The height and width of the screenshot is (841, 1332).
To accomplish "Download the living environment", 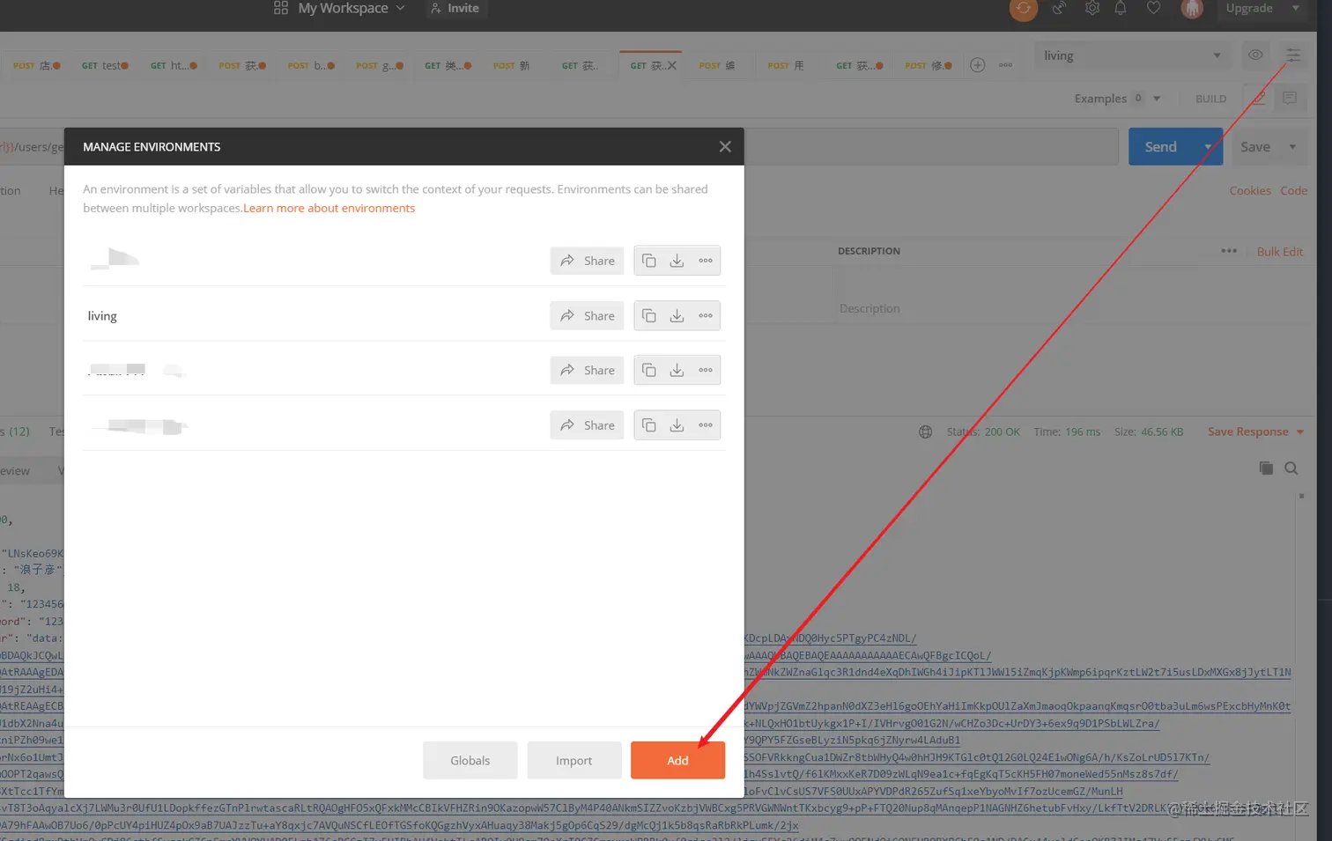I will pos(677,315).
